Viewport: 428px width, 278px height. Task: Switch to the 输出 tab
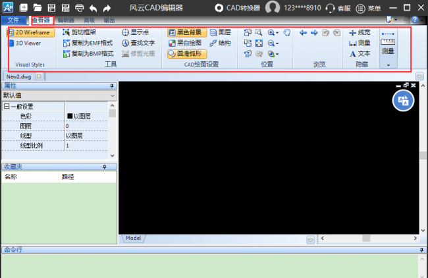(109, 20)
